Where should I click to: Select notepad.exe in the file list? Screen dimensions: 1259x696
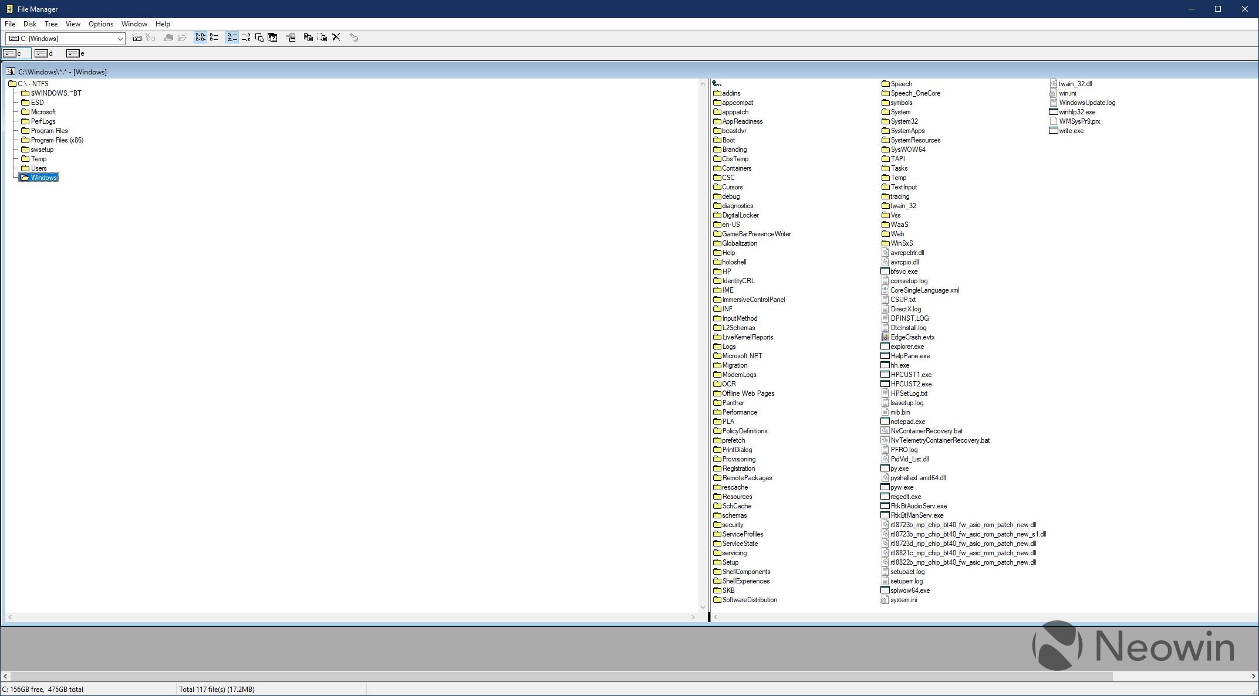tap(907, 422)
